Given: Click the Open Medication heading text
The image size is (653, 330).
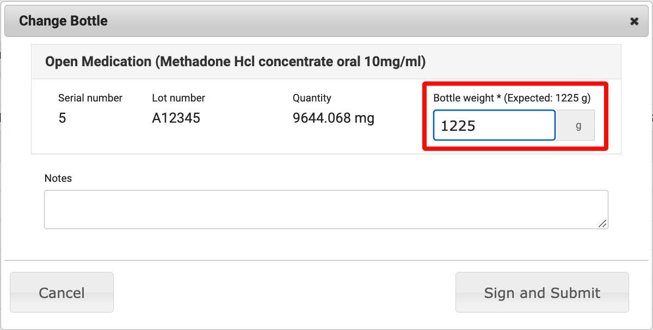Looking at the screenshot, I should pos(98,62).
